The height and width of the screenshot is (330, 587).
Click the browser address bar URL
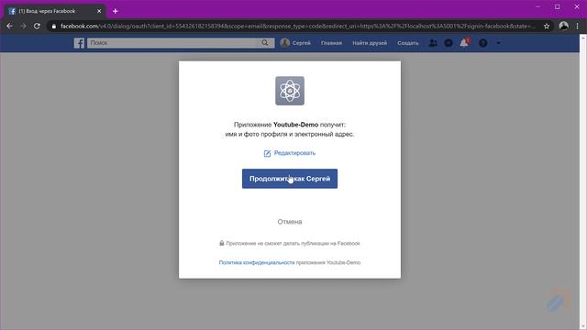[297, 27]
